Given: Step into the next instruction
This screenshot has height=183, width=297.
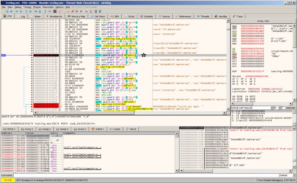Looking at the screenshot, I should pyautogui.click(x=26, y=11).
